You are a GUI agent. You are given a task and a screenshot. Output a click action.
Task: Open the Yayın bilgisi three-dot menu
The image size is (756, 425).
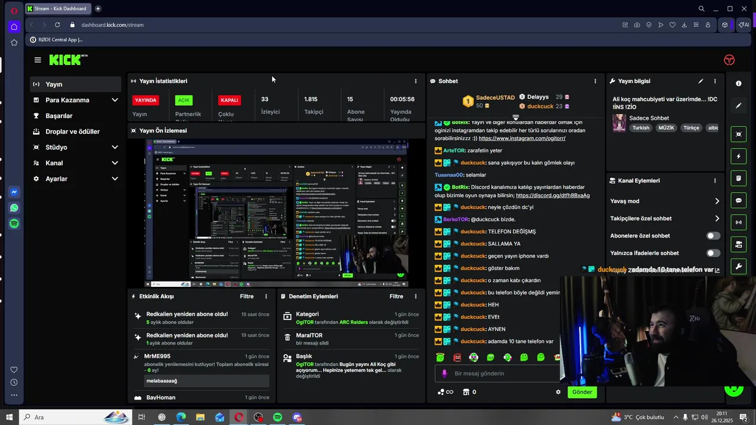715,81
